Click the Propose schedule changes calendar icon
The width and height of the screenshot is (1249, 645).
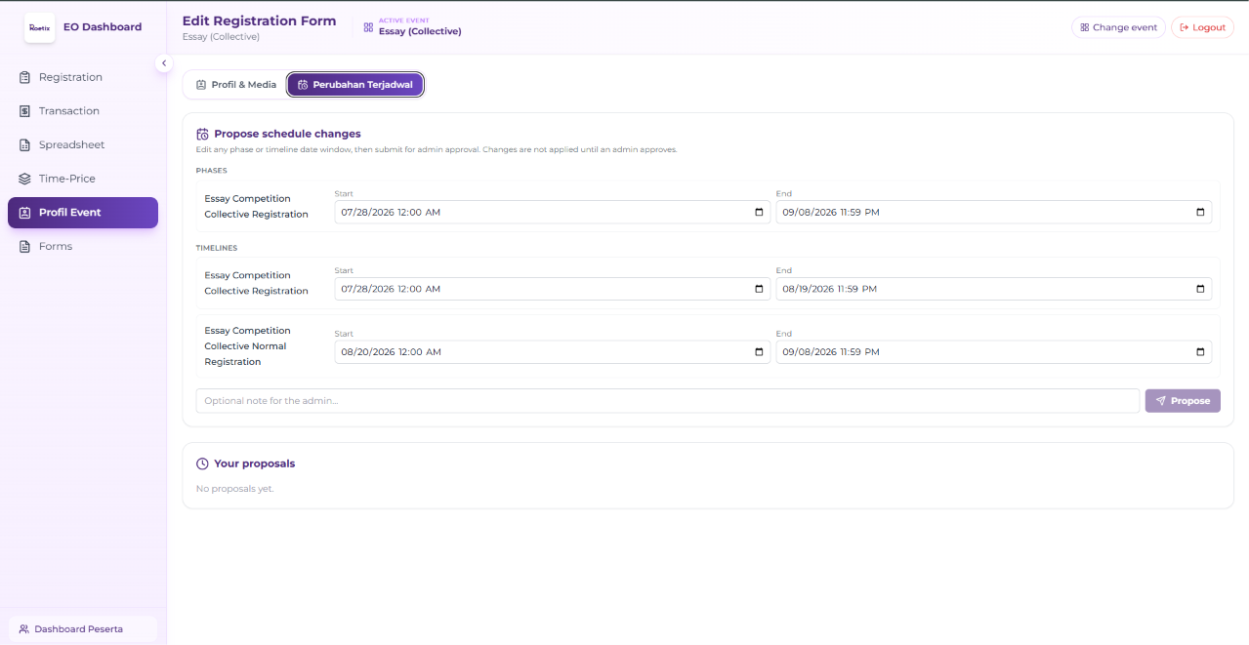(202, 134)
